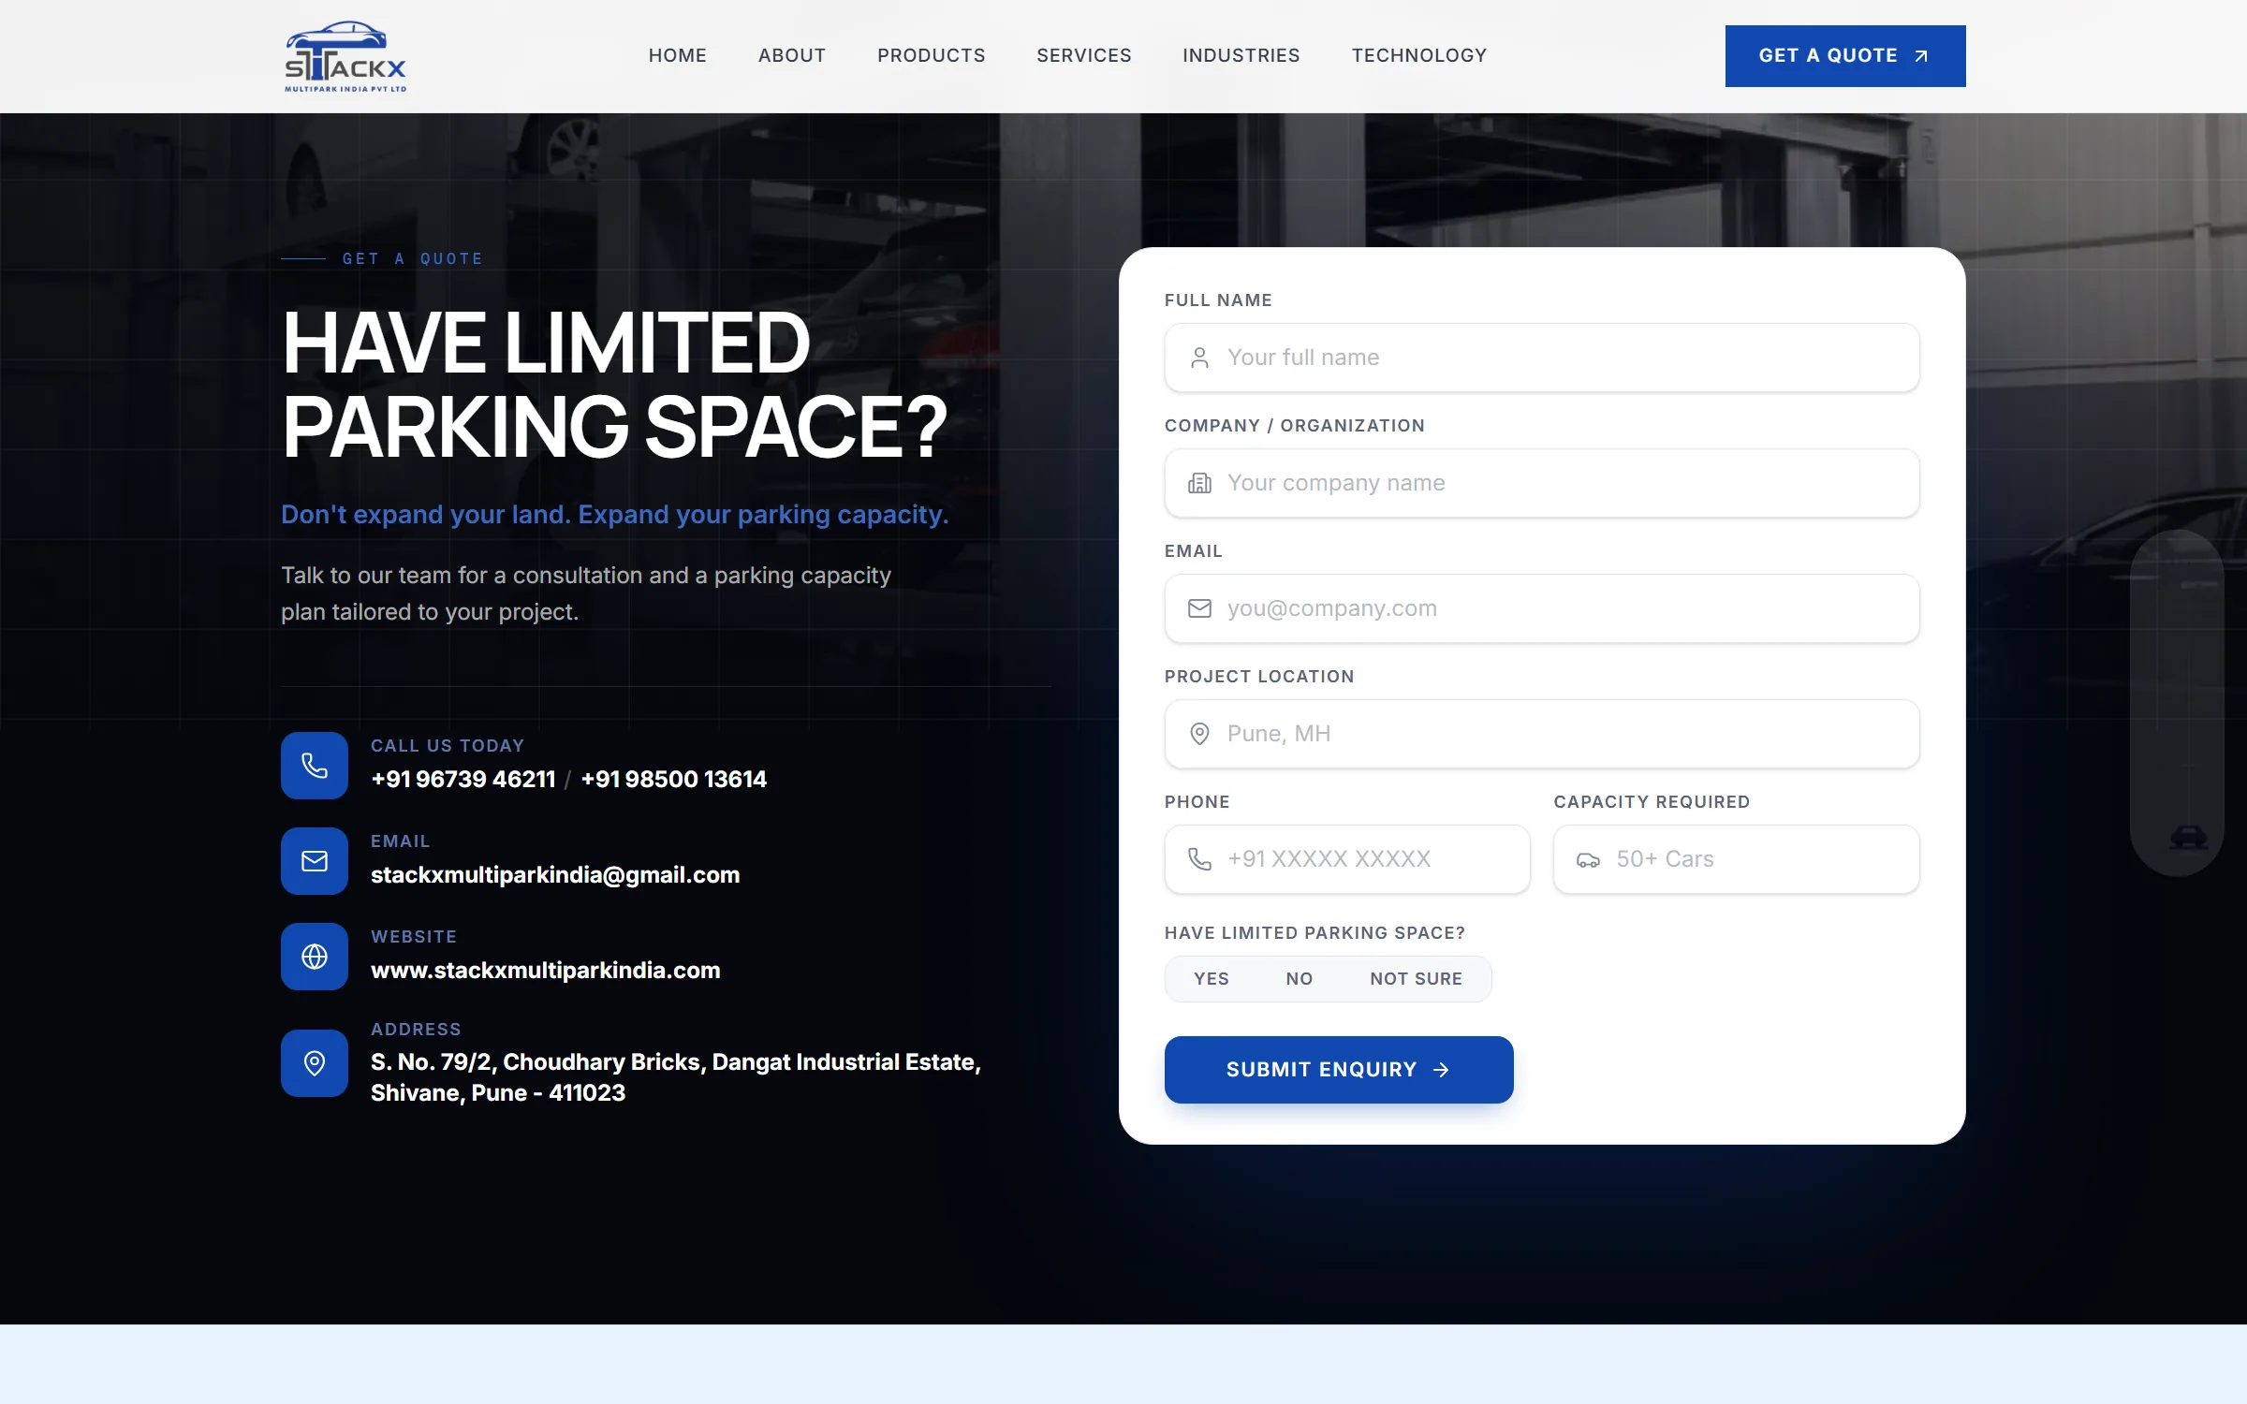
Task: Click the Stackx Multipark logo
Action: pos(345,56)
